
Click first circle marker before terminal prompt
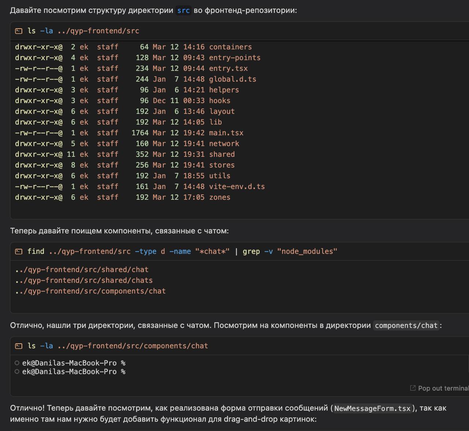[17, 363]
